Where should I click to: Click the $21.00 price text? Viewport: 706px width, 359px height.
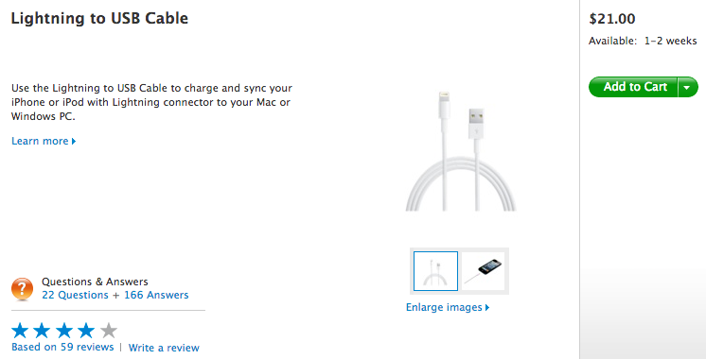pos(612,19)
